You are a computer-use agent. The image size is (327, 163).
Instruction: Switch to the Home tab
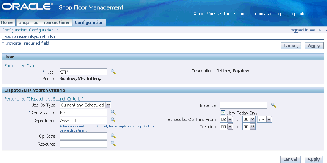tap(7, 22)
